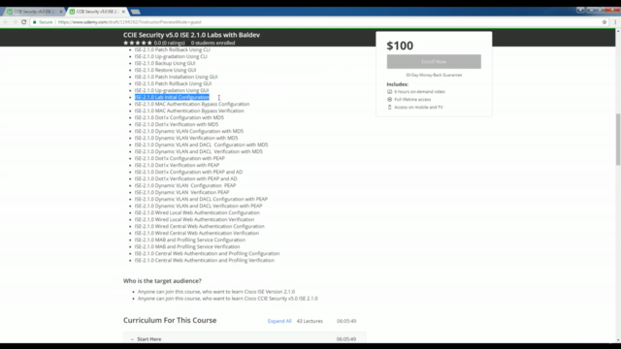The height and width of the screenshot is (349, 621).
Task: Click ISE-2.1.0 Up-gradation Using GUI
Action: [172, 90]
